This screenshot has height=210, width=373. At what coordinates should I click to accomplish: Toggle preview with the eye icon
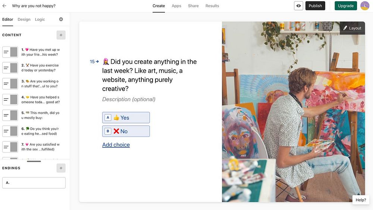[298, 6]
